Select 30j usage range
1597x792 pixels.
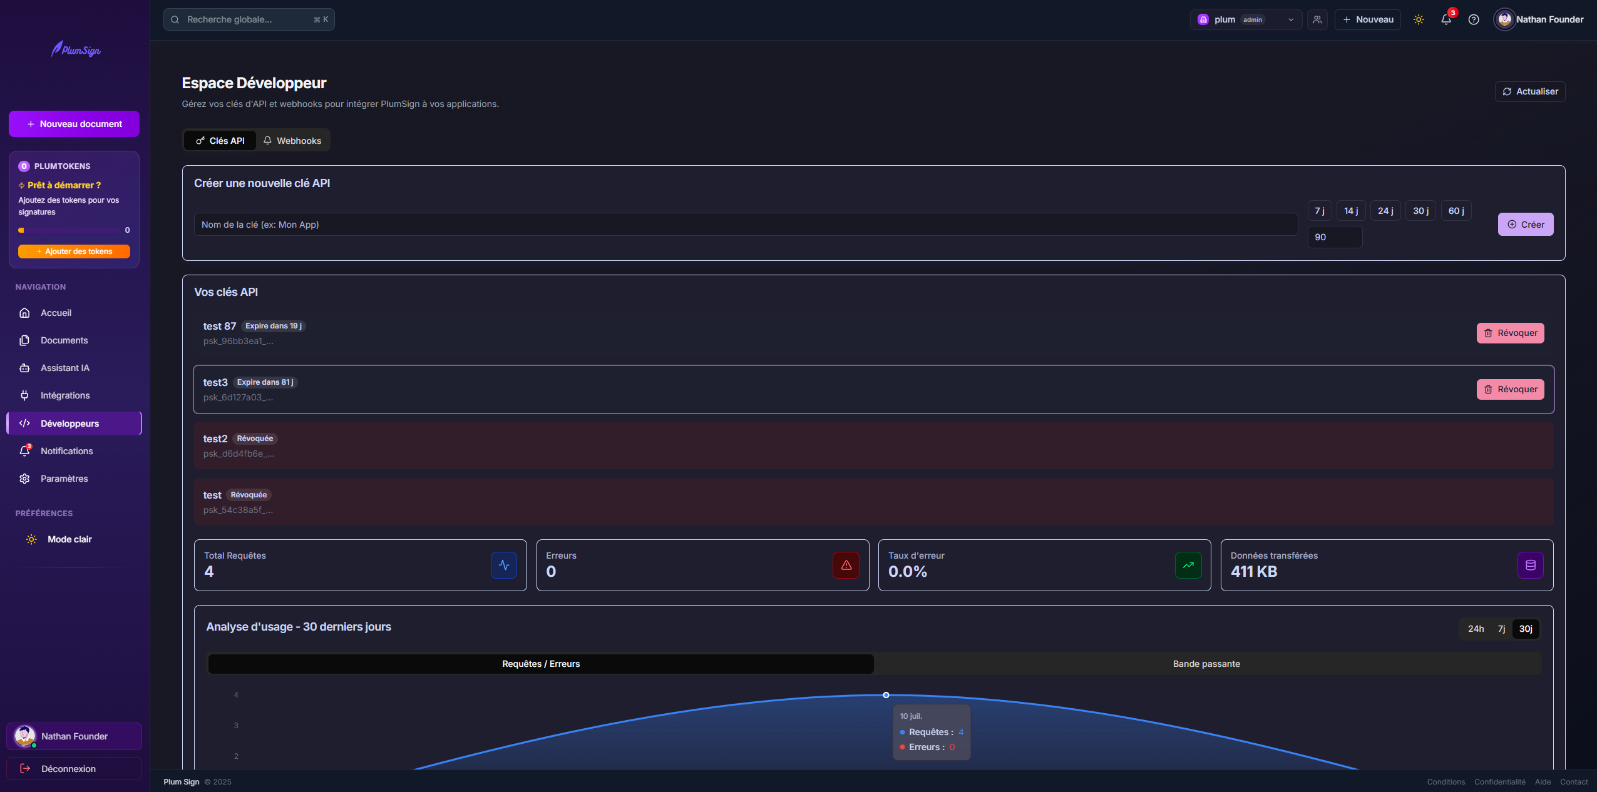pyautogui.click(x=1526, y=629)
